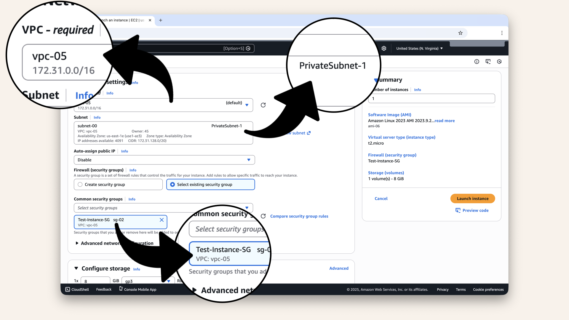Click the Number of instances input field
Image resolution: width=569 pixels, height=320 pixels.
[431, 99]
